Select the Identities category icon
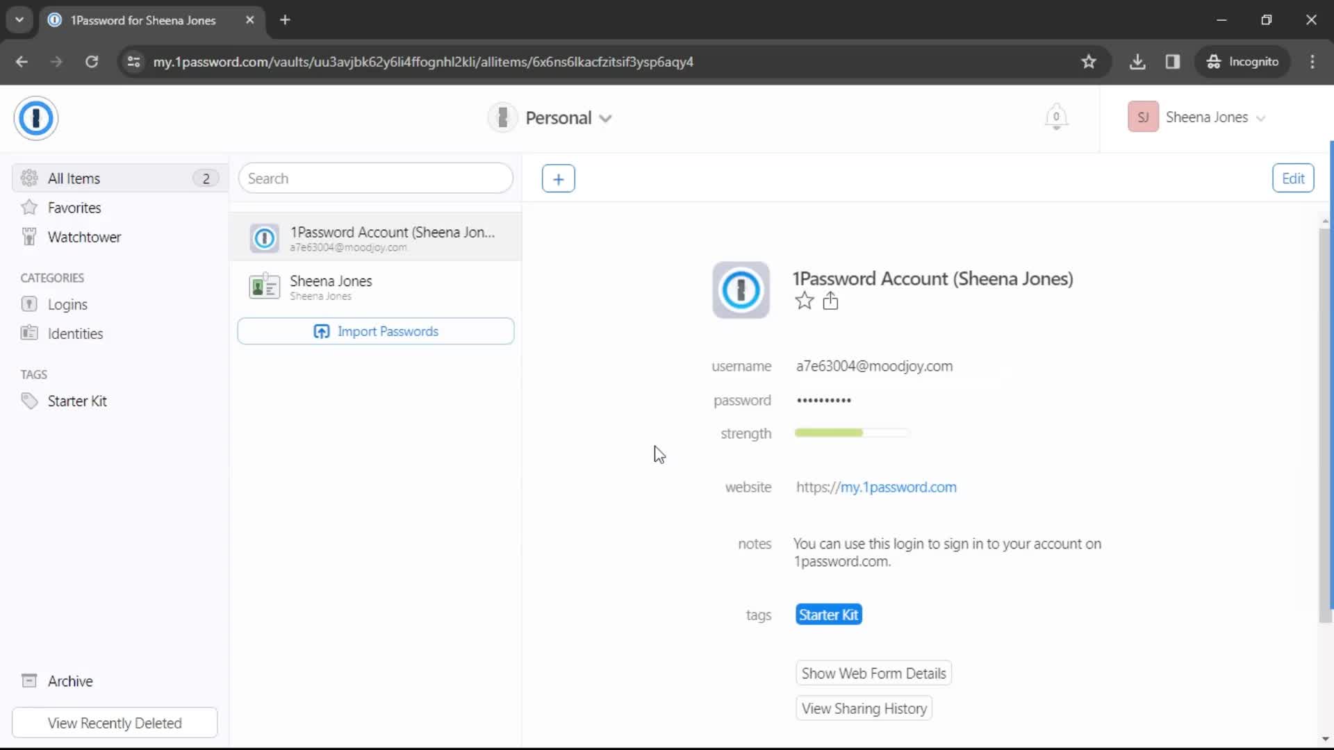Viewport: 1334px width, 750px height. point(28,333)
